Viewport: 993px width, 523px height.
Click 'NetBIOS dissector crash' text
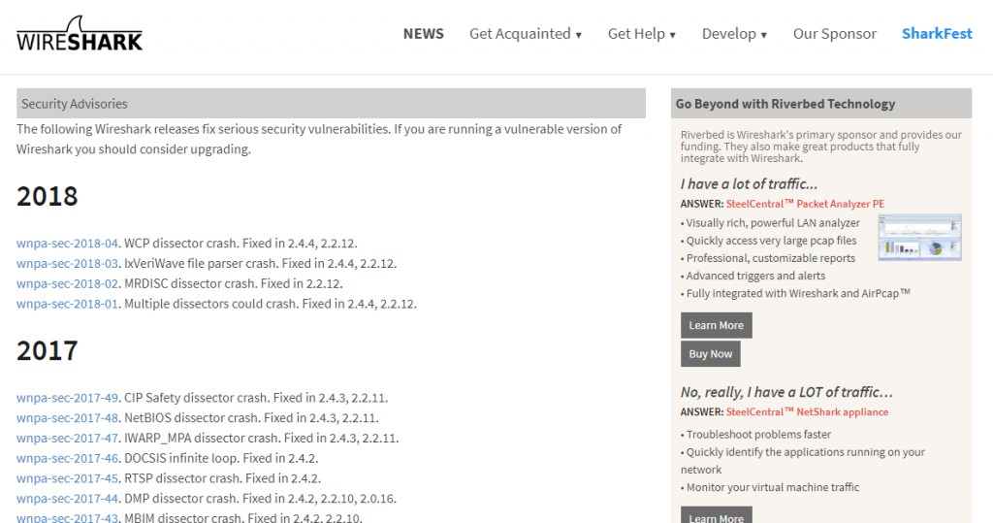click(191, 418)
